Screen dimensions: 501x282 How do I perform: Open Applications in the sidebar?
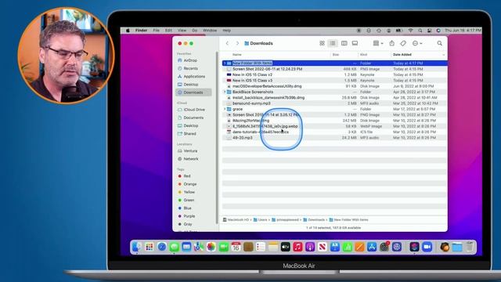194,77
